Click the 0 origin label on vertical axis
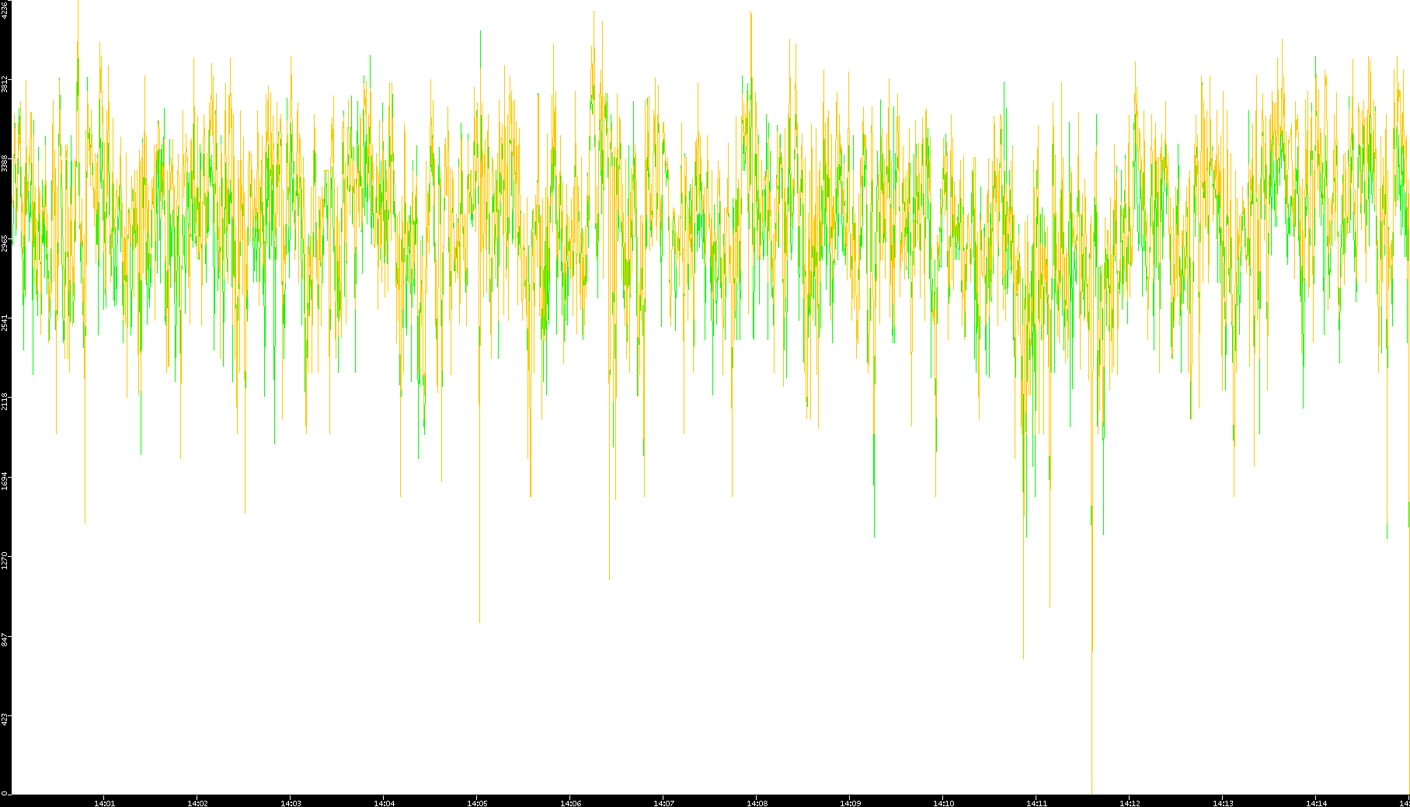Image resolution: width=1410 pixels, height=807 pixels. (x=5, y=793)
